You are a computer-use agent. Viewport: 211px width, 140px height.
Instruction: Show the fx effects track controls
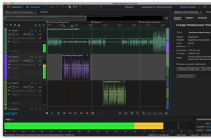11,25
